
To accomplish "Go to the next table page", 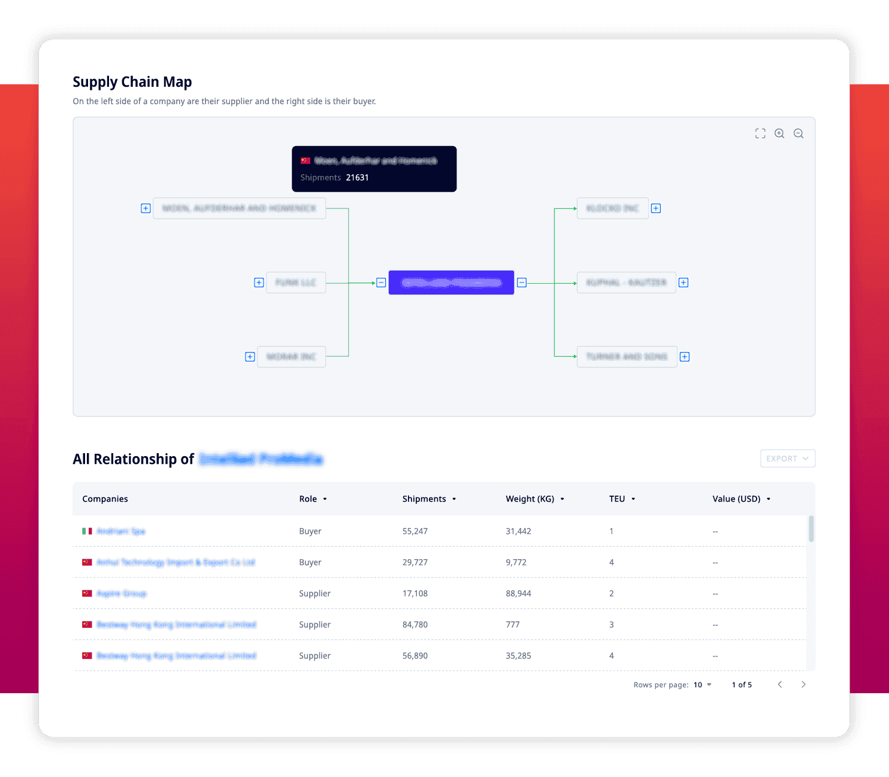I will pyautogui.click(x=803, y=684).
